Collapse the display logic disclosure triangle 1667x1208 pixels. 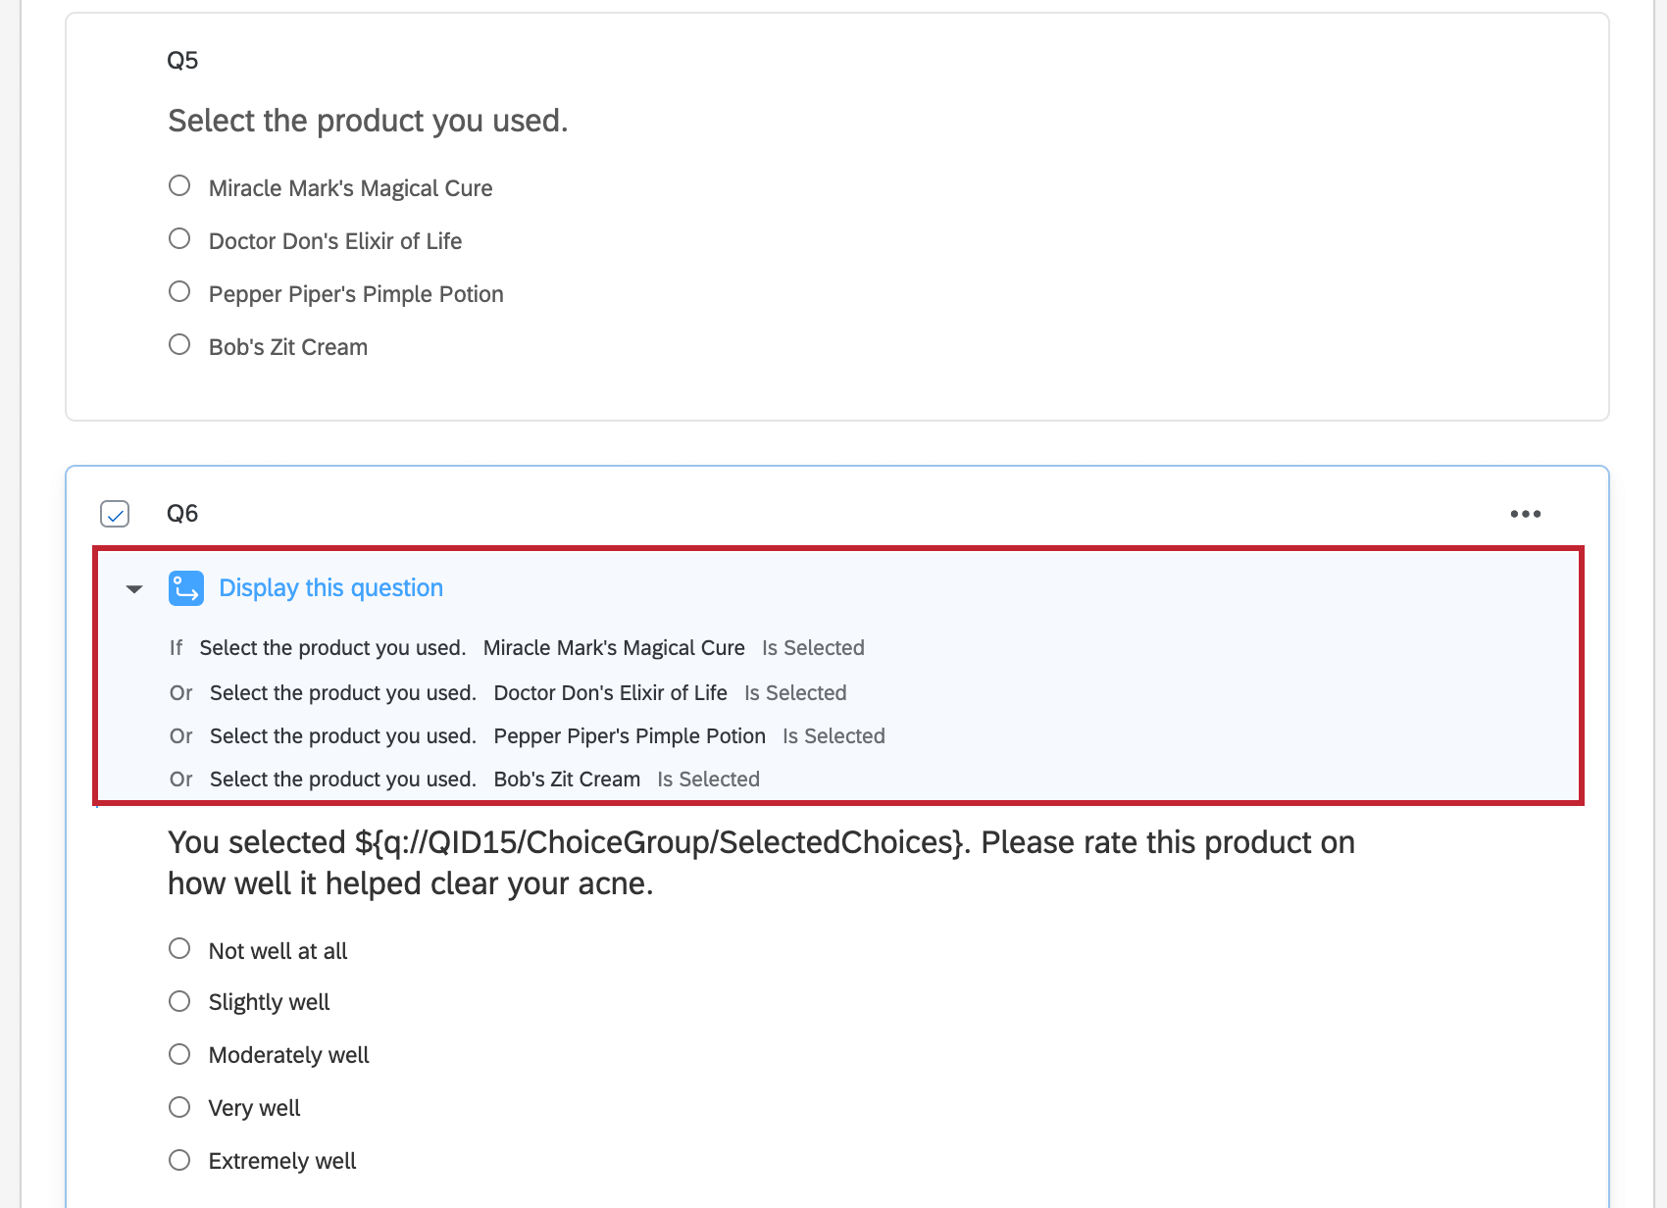point(132,589)
